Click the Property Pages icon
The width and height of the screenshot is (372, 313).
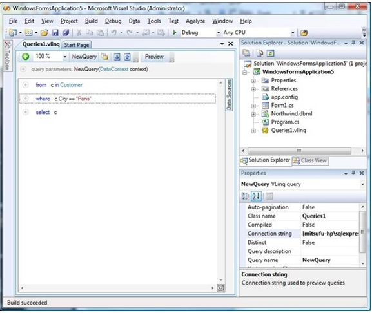(x=269, y=196)
